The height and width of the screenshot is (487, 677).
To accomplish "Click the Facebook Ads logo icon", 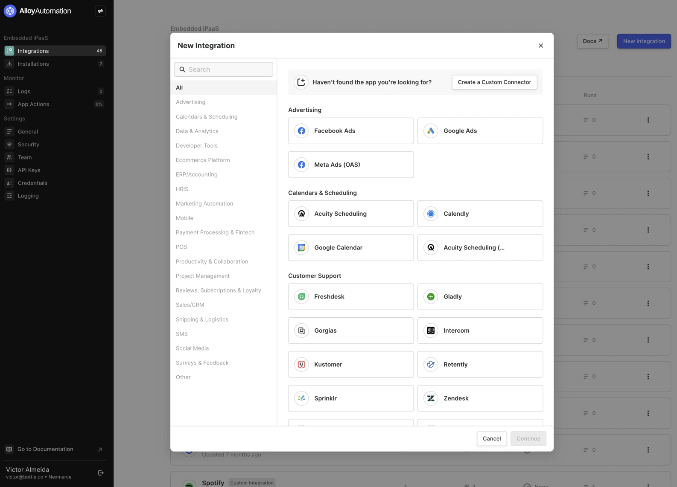I will coord(301,131).
